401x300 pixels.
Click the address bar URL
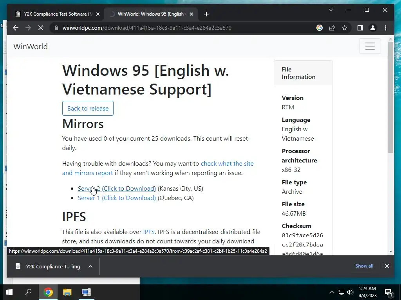(x=147, y=28)
